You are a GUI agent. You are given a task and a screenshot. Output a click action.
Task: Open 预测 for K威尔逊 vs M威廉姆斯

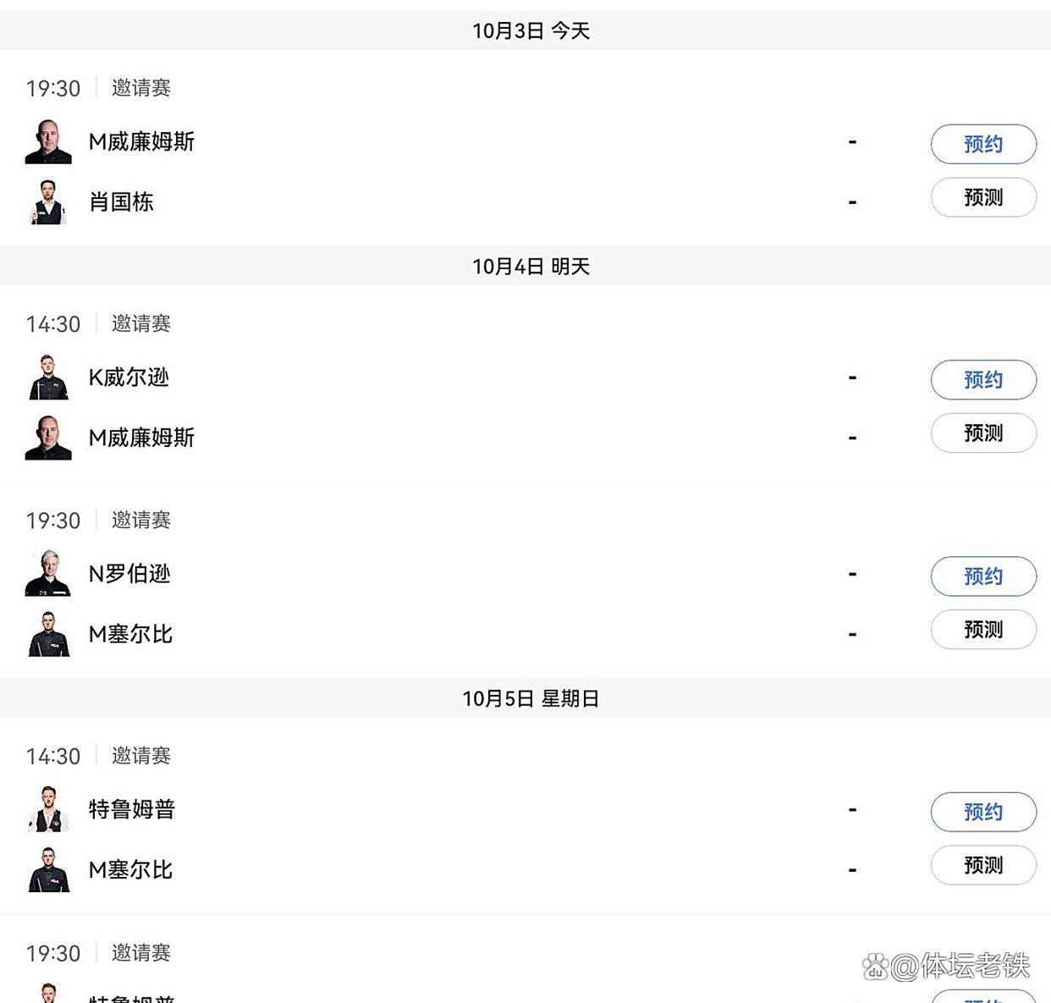click(983, 433)
